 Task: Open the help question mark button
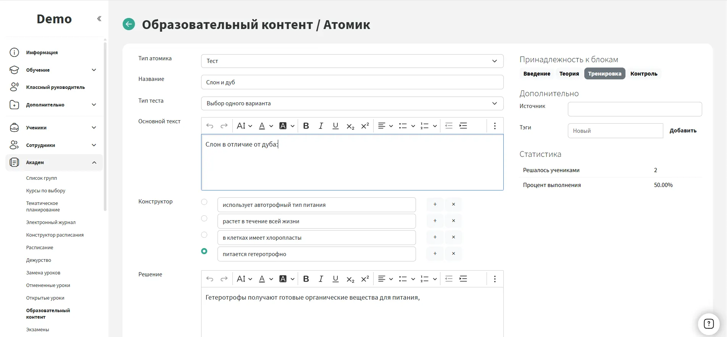point(708,324)
